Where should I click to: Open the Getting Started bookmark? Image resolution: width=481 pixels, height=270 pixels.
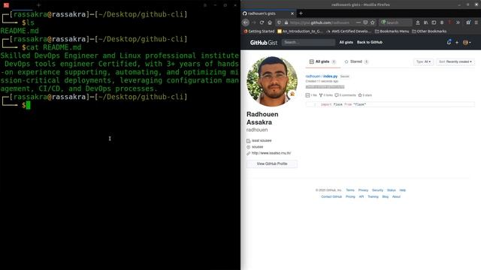(x=259, y=31)
